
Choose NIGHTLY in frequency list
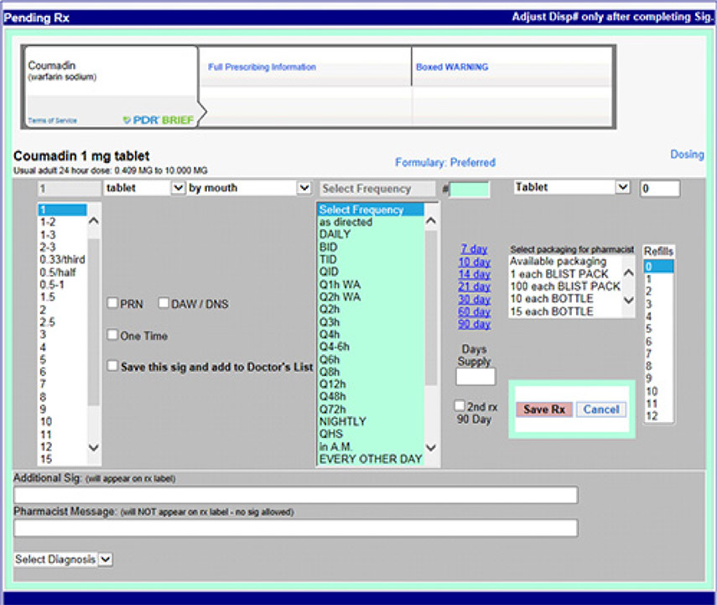371,421
